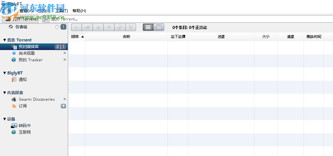The height and width of the screenshot is (156, 333).
Task: Open the 文件(F) menu
Action: click(9, 11)
